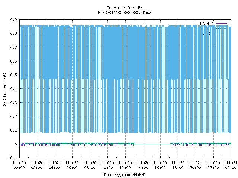Click the x-axis time label '08:00'
The height and width of the screenshot is (178, 238).
click(90, 168)
